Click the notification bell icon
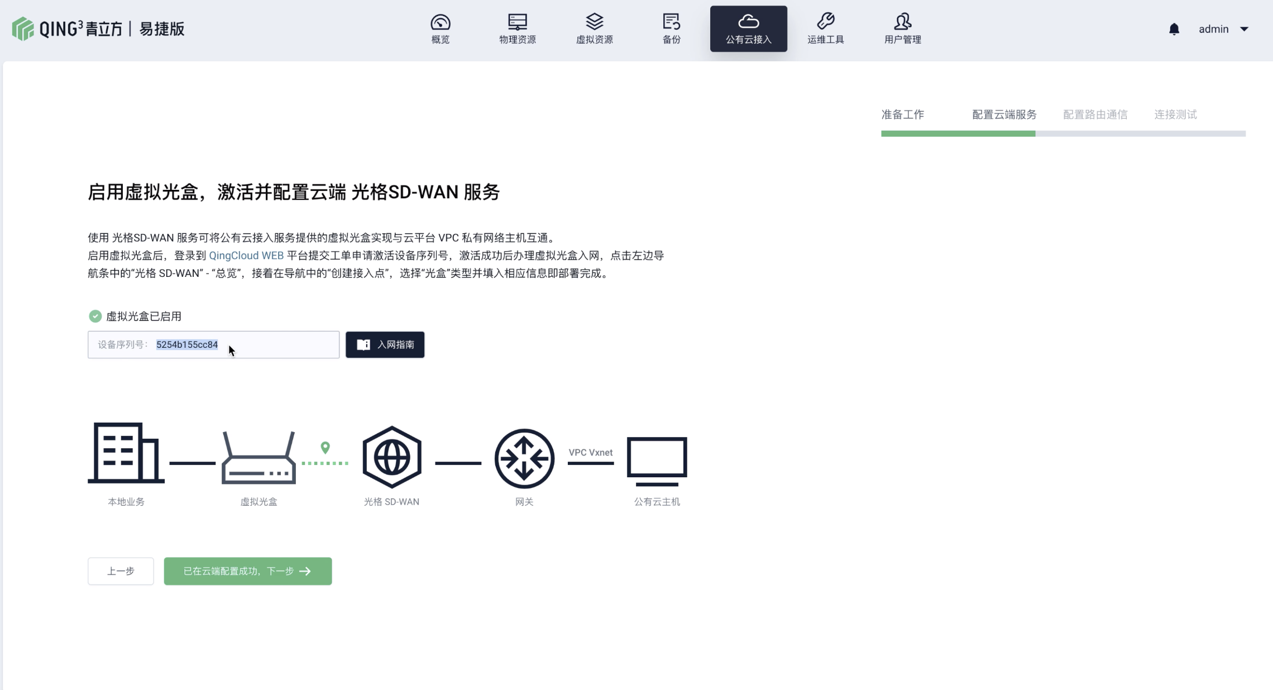This screenshot has width=1273, height=690. pyautogui.click(x=1174, y=29)
